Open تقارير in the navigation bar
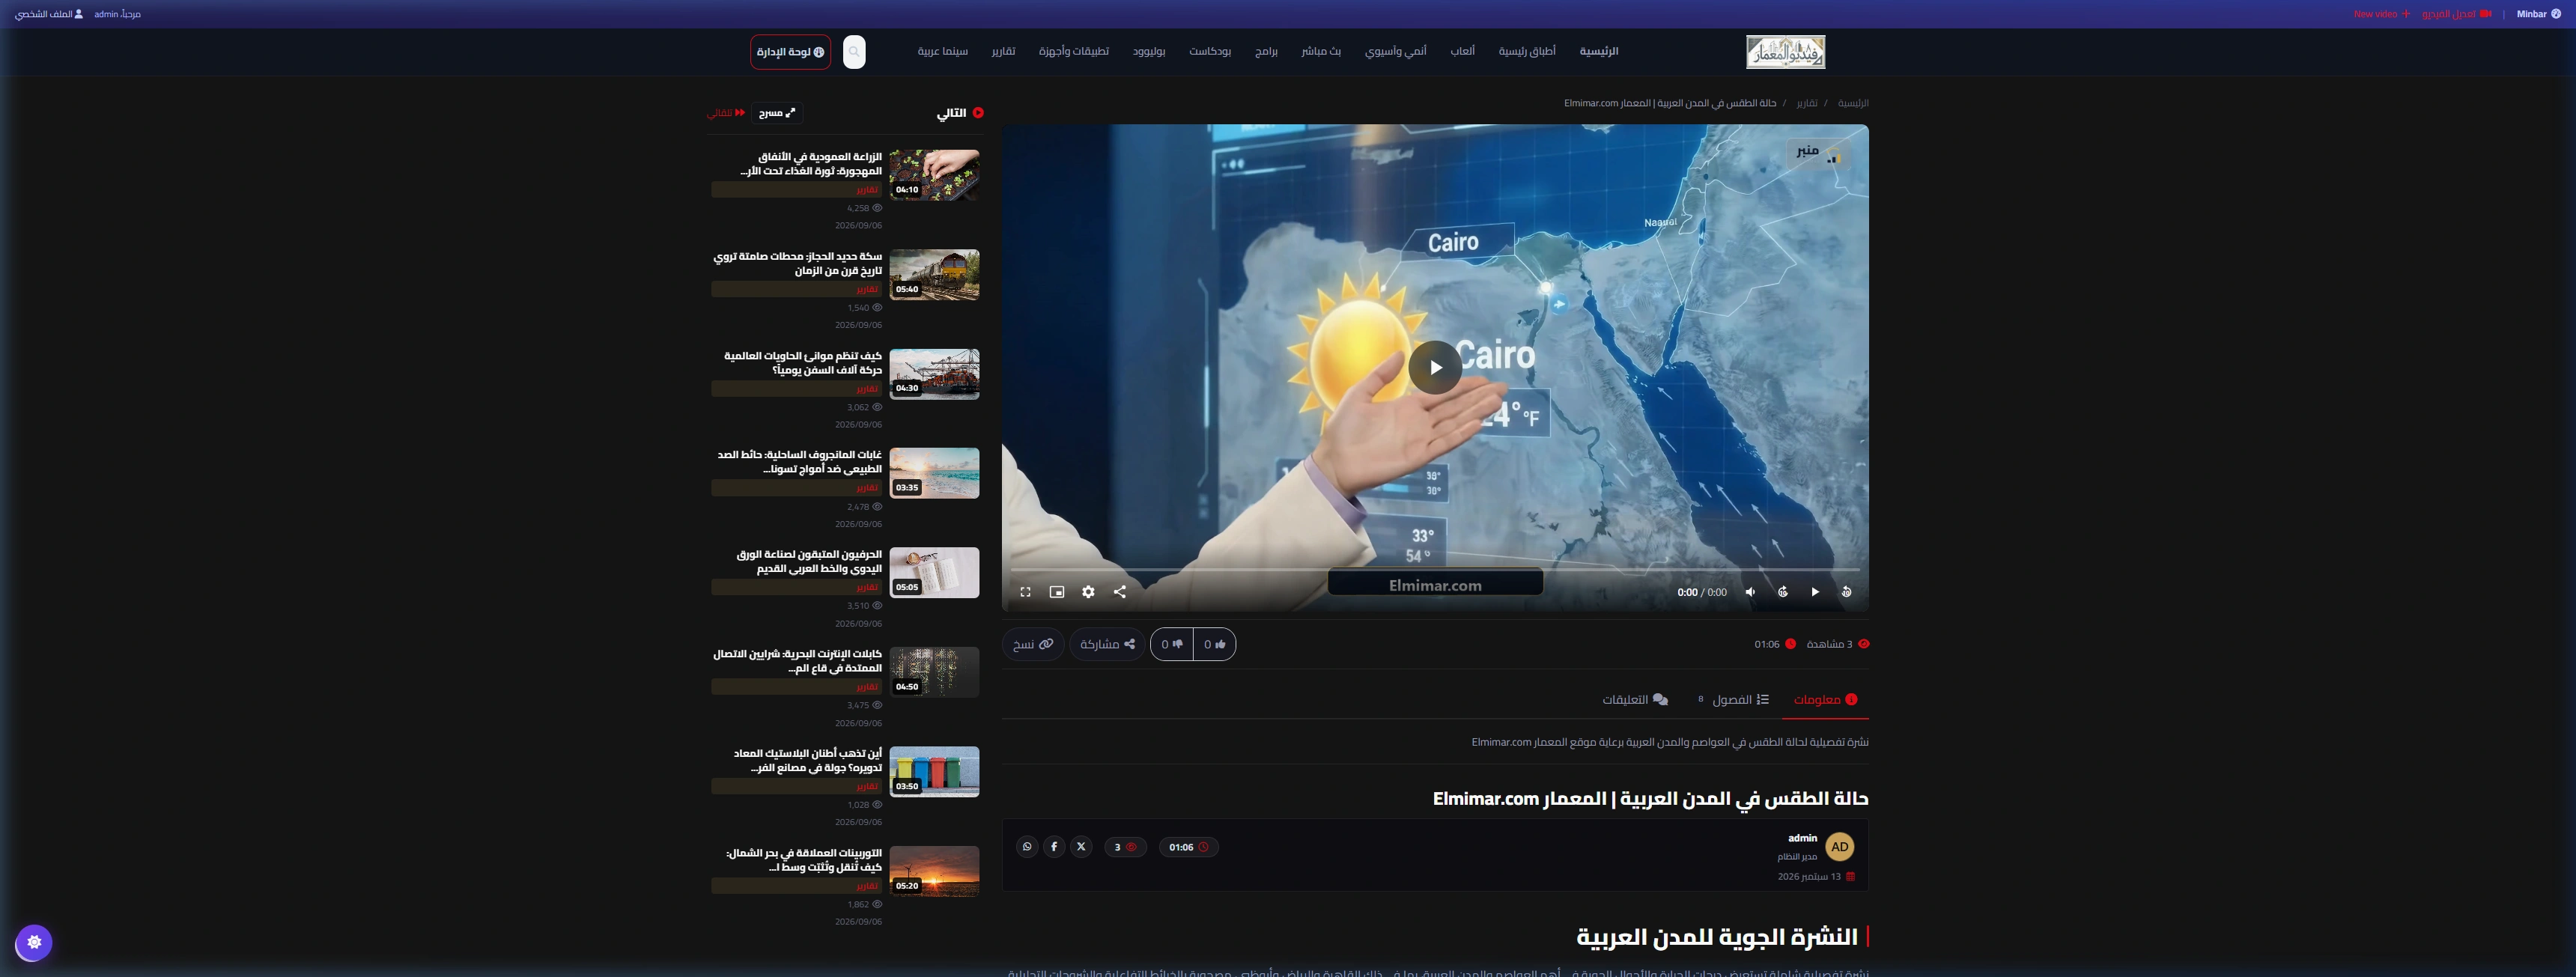The height and width of the screenshot is (977, 2576). (x=1003, y=51)
